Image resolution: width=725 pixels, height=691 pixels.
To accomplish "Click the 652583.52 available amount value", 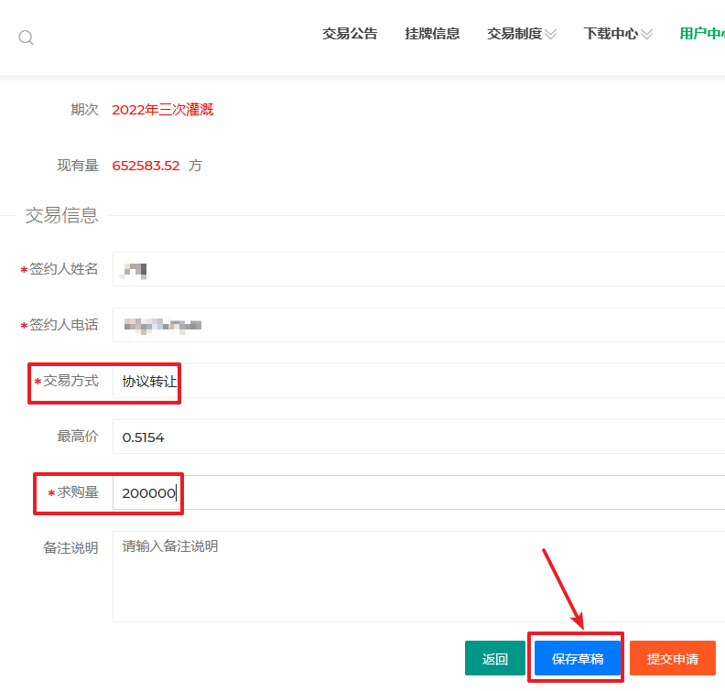I will (146, 166).
